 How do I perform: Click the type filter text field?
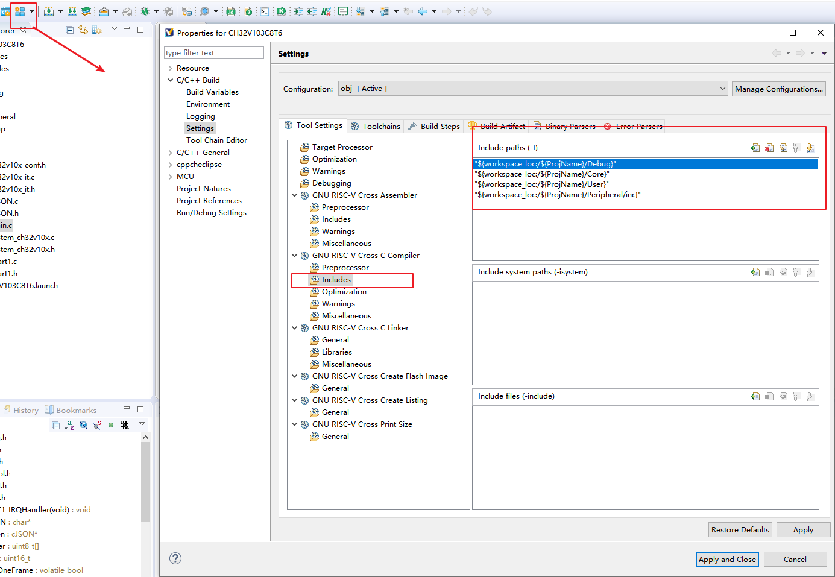[214, 53]
